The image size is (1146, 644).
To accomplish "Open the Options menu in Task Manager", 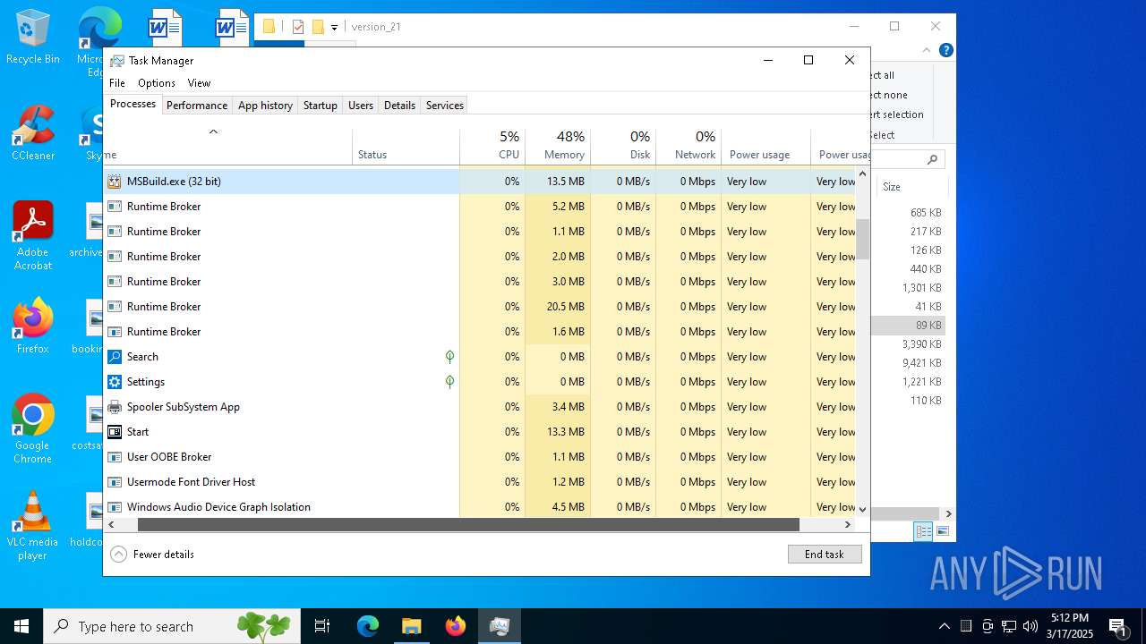I will (x=157, y=83).
